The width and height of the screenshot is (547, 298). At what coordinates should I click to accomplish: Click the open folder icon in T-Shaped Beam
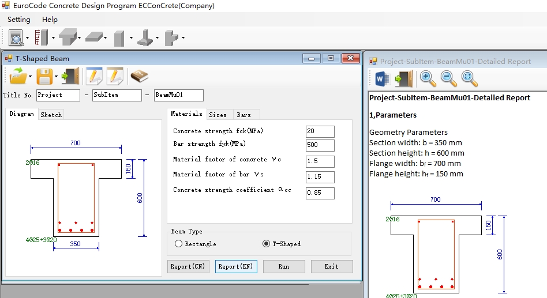(18, 76)
